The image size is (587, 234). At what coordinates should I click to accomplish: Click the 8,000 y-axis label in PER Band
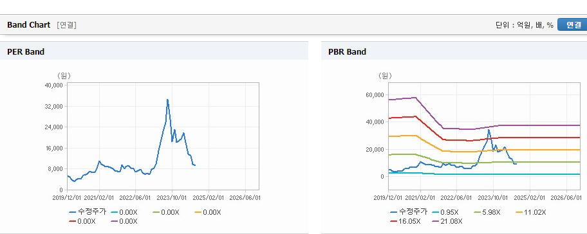[x=55, y=169]
